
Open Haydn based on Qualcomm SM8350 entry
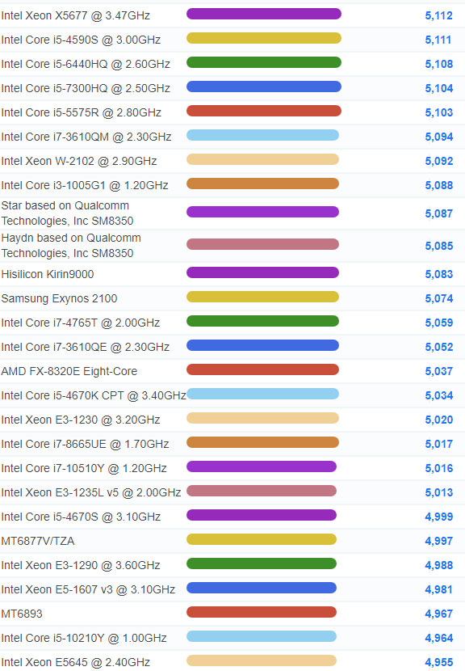tap(71, 246)
